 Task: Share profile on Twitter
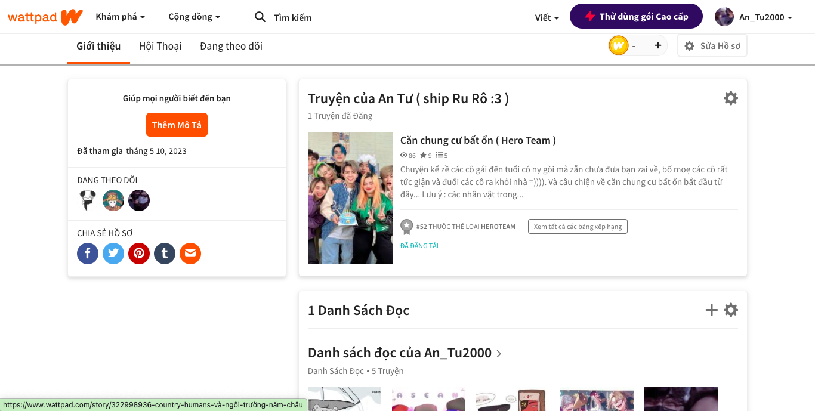coord(113,254)
